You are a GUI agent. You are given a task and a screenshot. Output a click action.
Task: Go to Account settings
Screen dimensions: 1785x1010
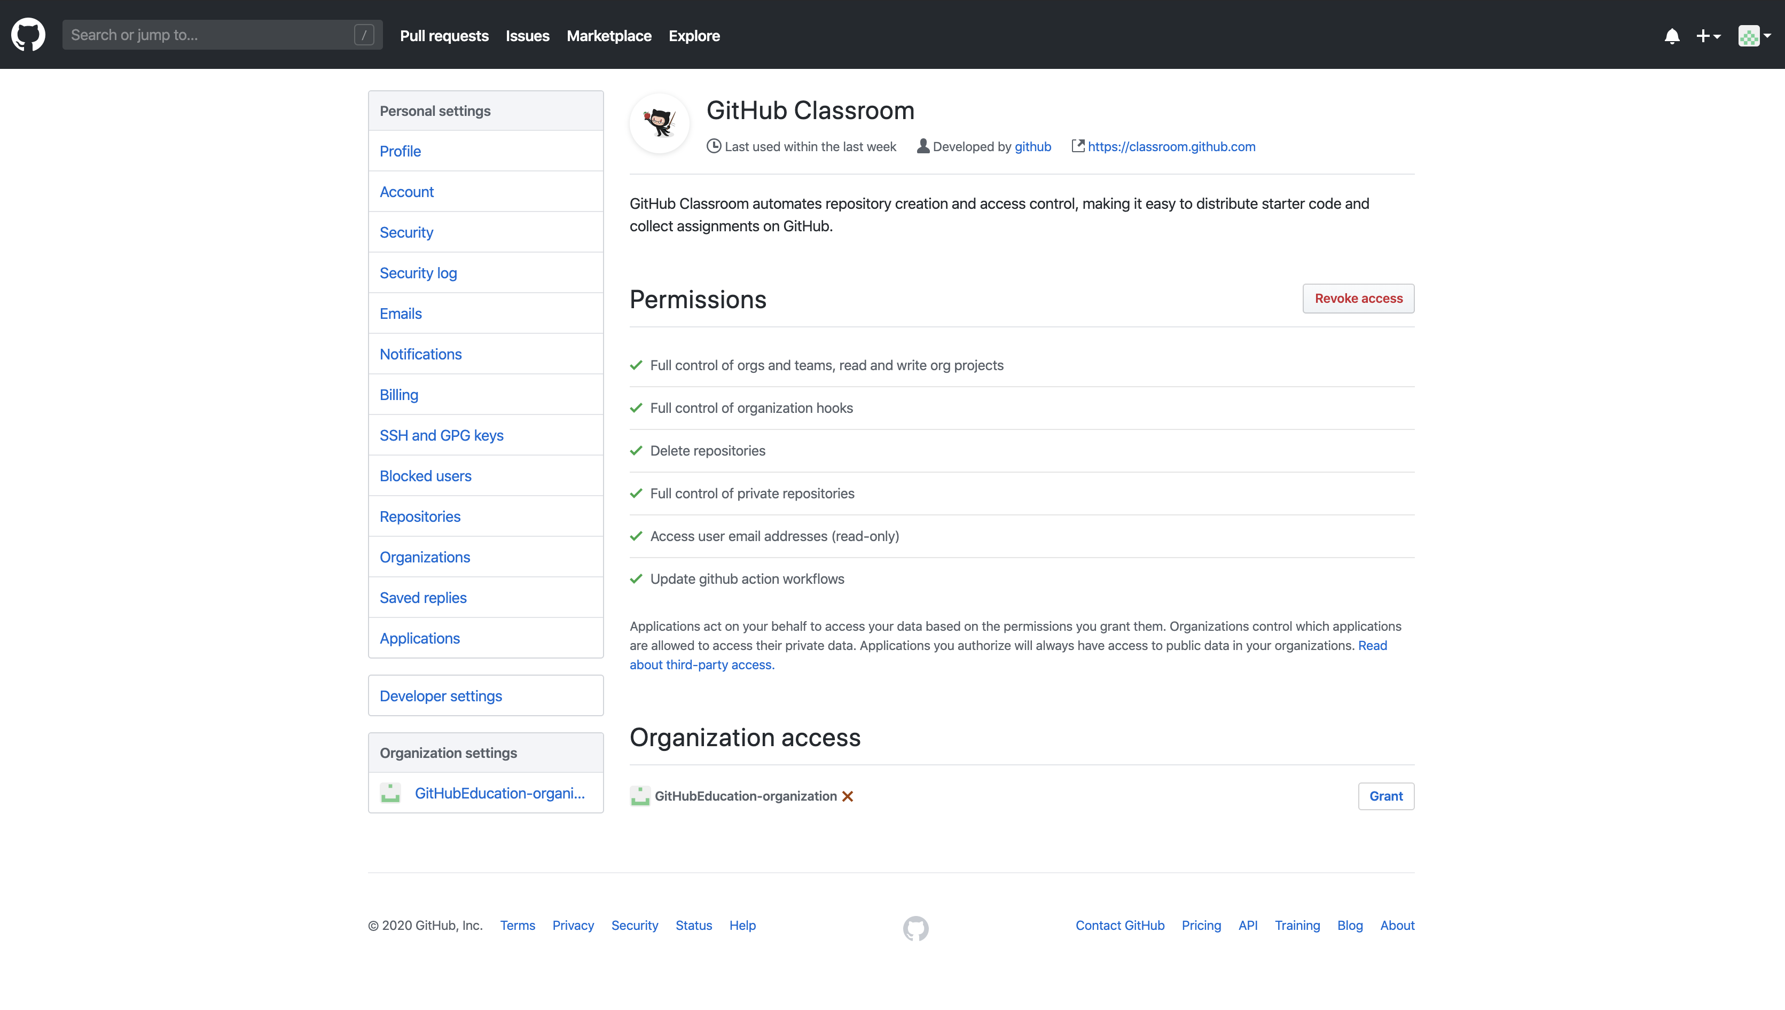point(486,191)
